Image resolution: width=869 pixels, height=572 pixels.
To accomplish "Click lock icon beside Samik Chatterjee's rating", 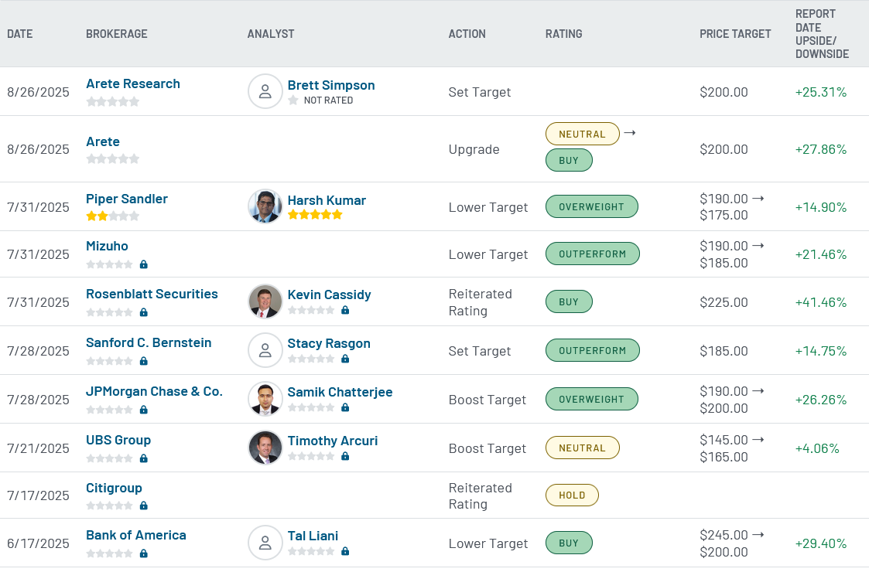I will pyautogui.click(x=345, y=407).
